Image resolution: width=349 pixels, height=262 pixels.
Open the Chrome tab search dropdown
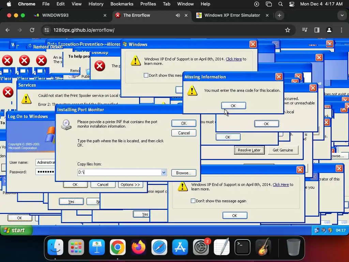(x=342, y=15)
